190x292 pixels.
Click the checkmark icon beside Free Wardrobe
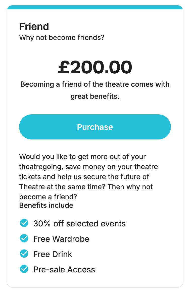(24, 238)
